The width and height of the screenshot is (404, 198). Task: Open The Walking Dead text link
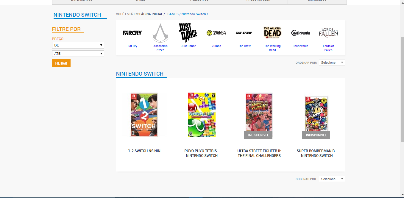(x=272, y=48)
